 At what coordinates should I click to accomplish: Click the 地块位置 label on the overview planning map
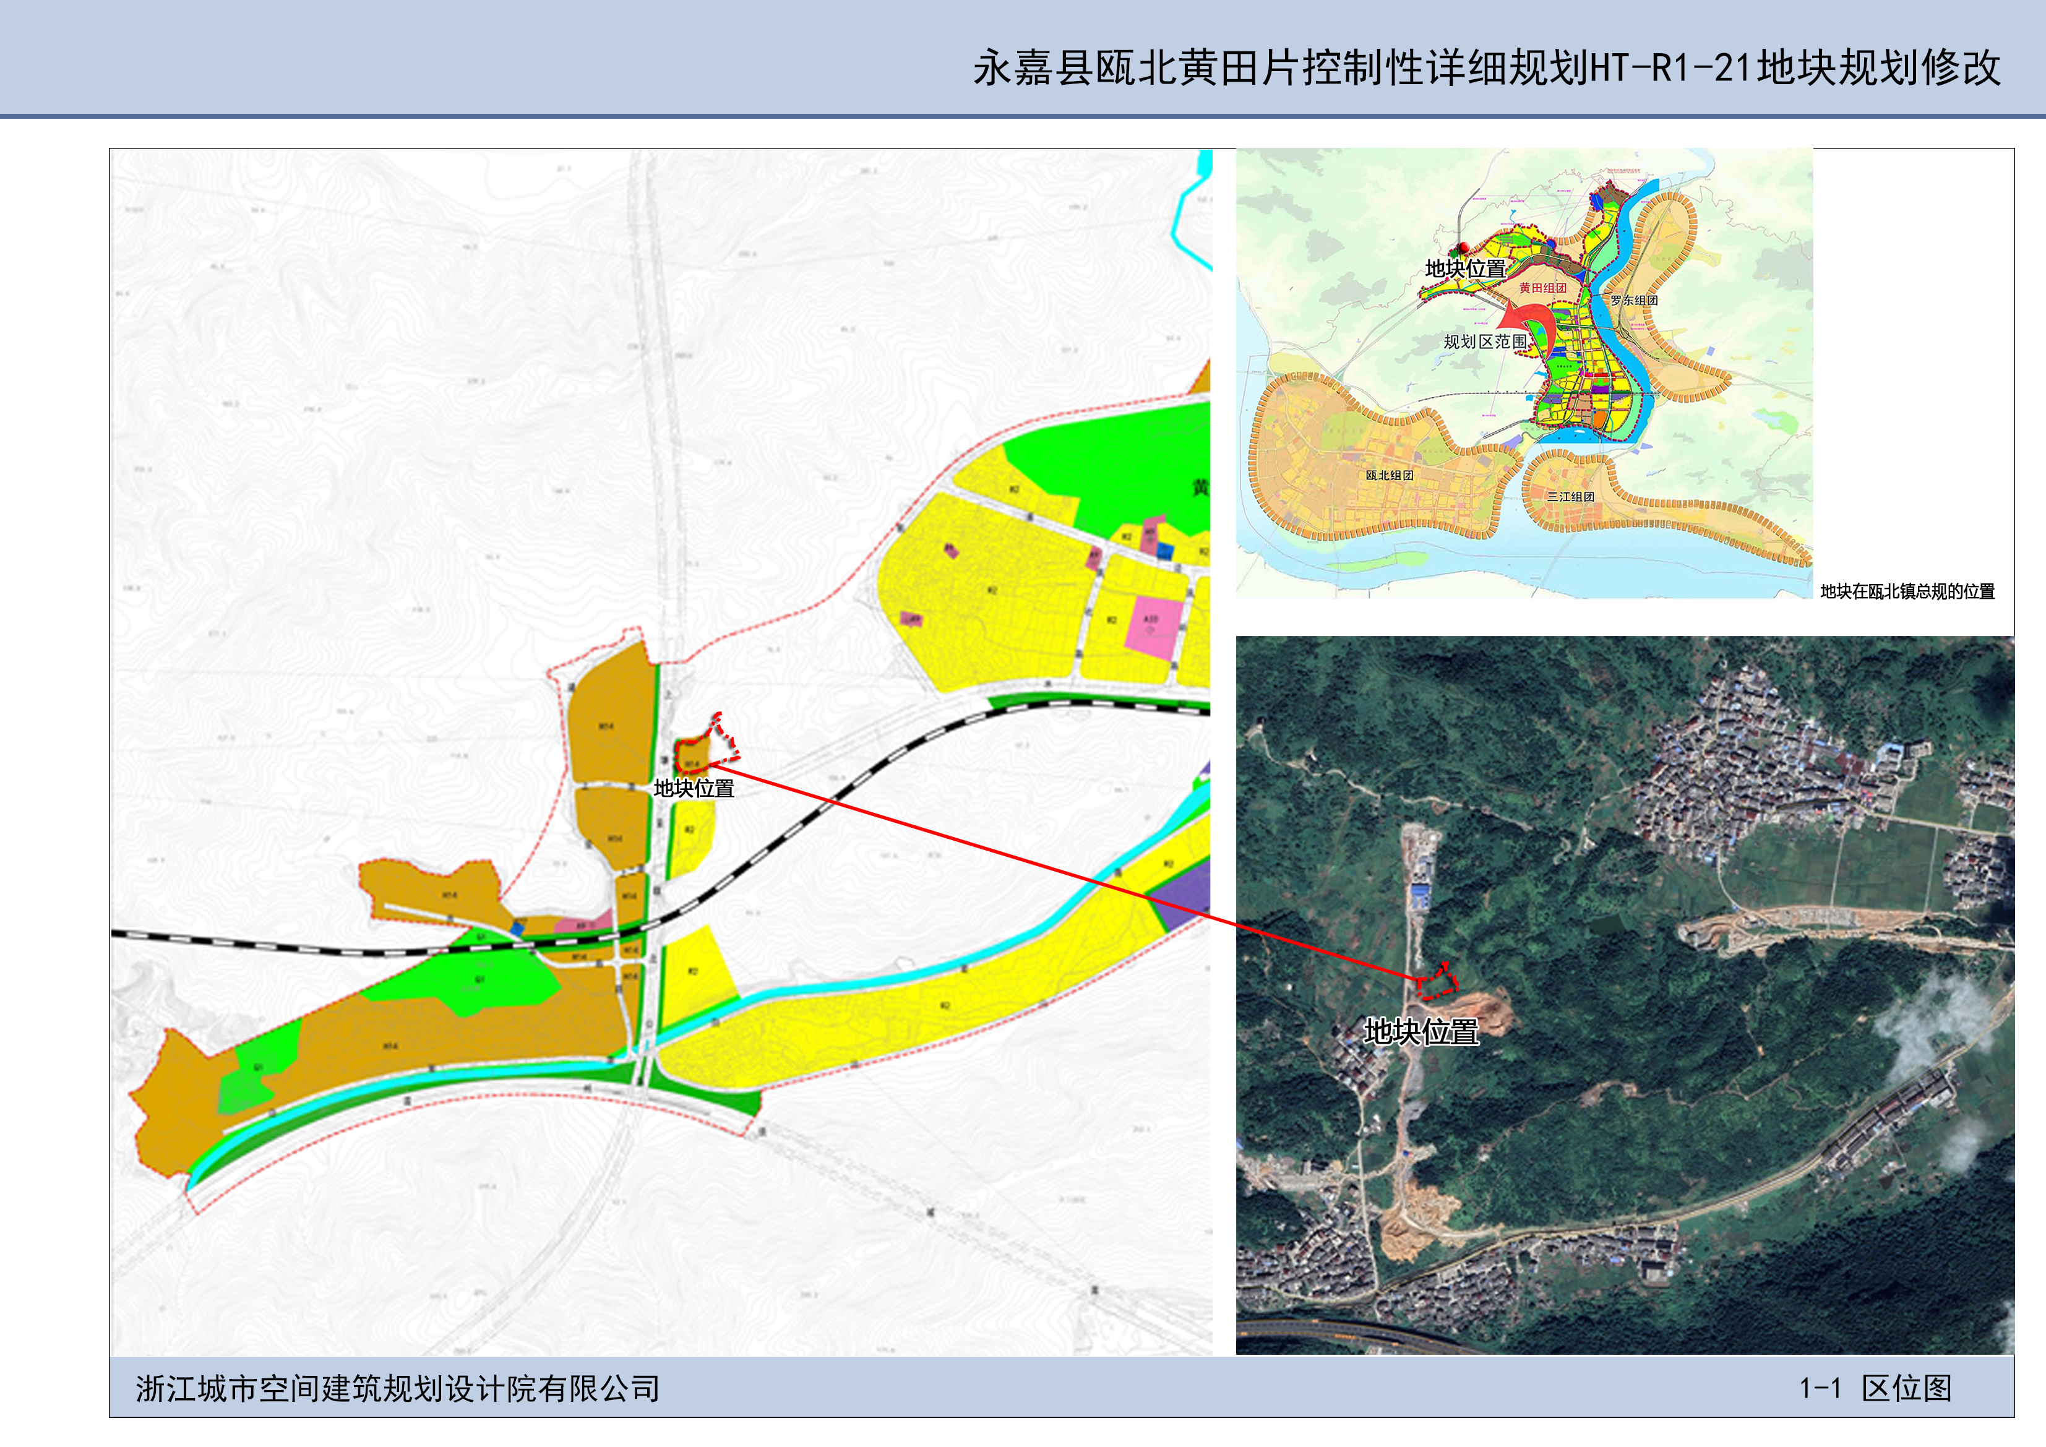coord(1465,268)
